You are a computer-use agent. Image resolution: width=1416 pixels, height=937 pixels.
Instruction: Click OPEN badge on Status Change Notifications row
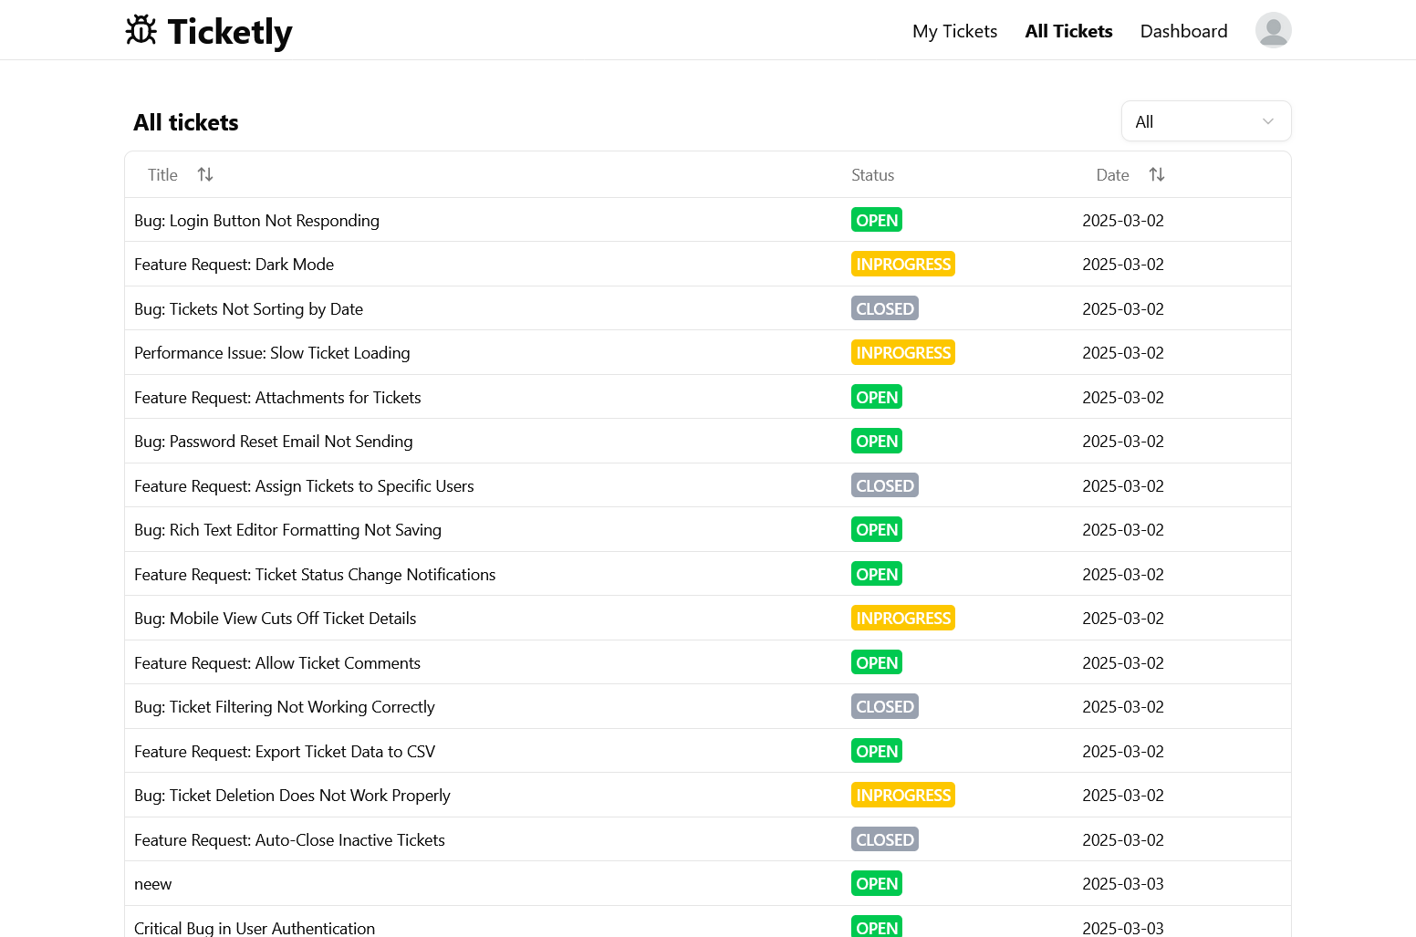pyautogui.click(x=877, y=574)
